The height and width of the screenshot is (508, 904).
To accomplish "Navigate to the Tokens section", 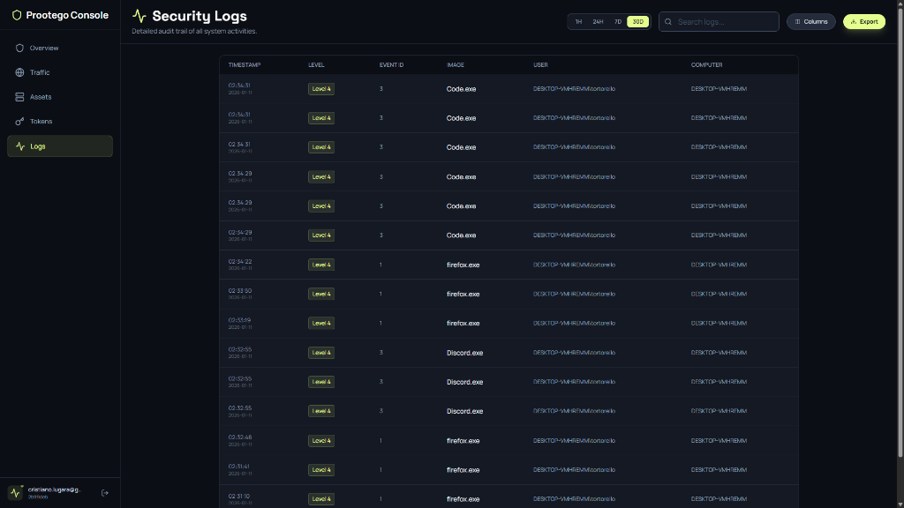I will click(39, 121).
